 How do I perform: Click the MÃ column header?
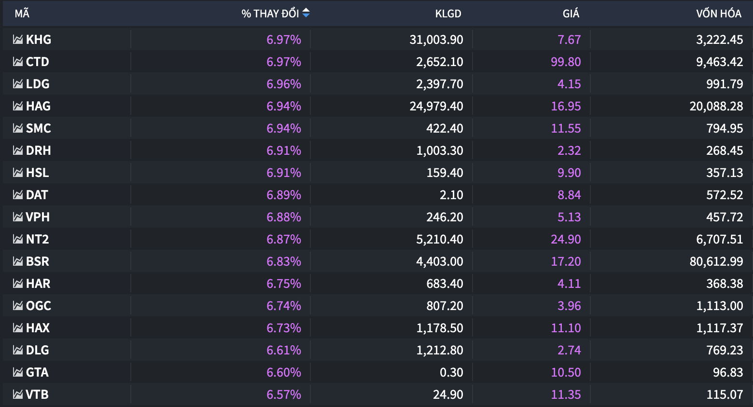22,14
